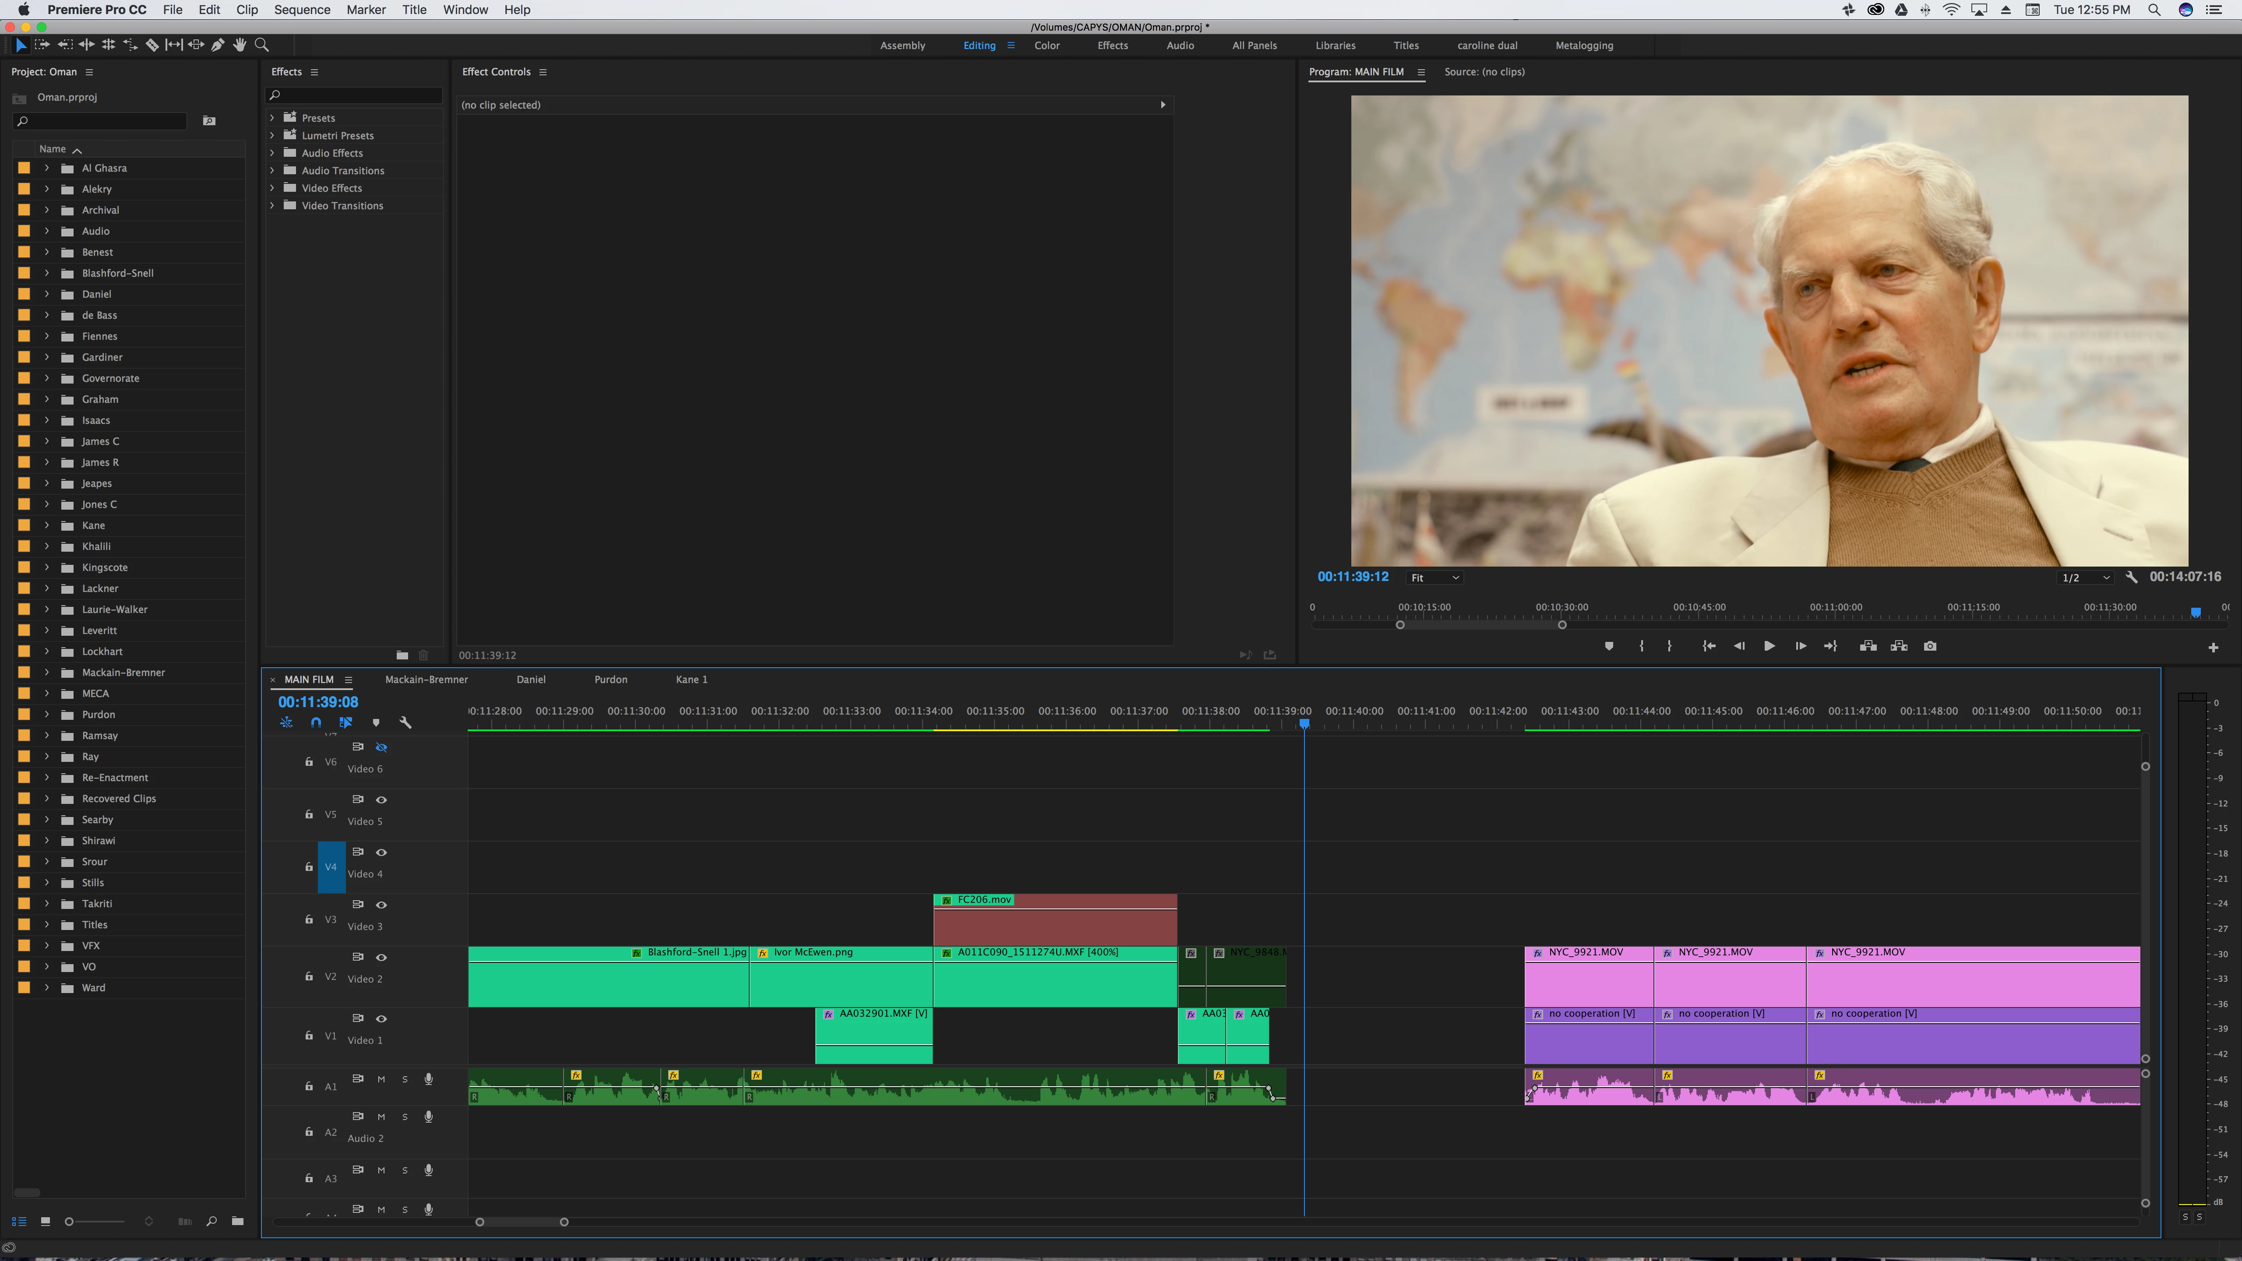The height and width of the screenshot is (1261, 2242).
Task: Expand the Archival bin
Action: click(47, 210)
